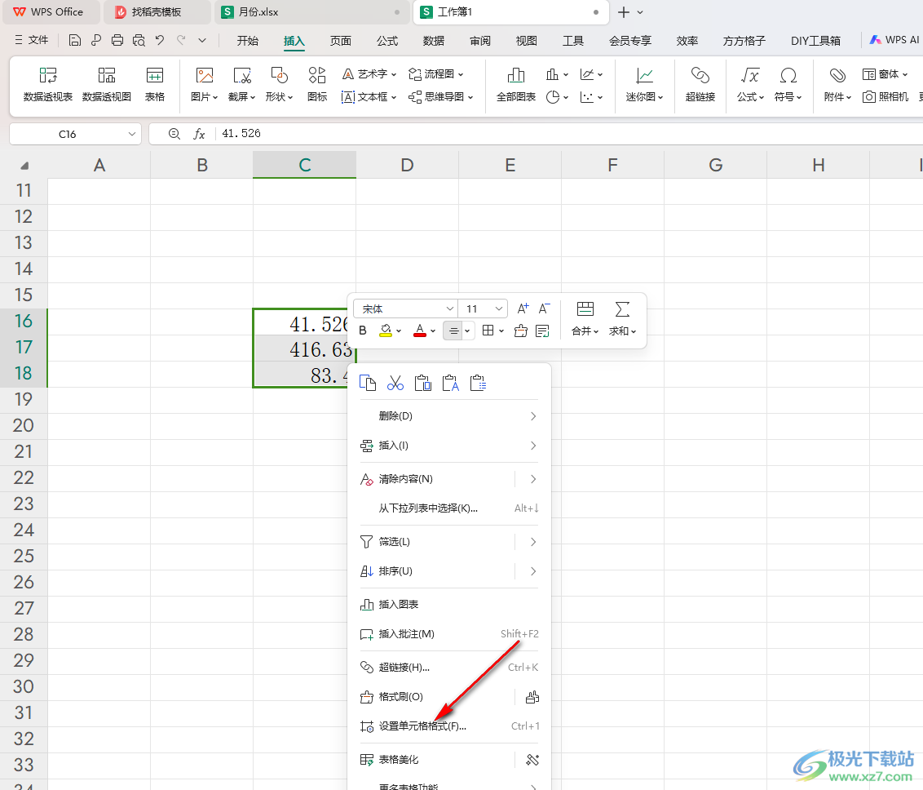Click format painter icon in mini toolbar

point(520,331)
